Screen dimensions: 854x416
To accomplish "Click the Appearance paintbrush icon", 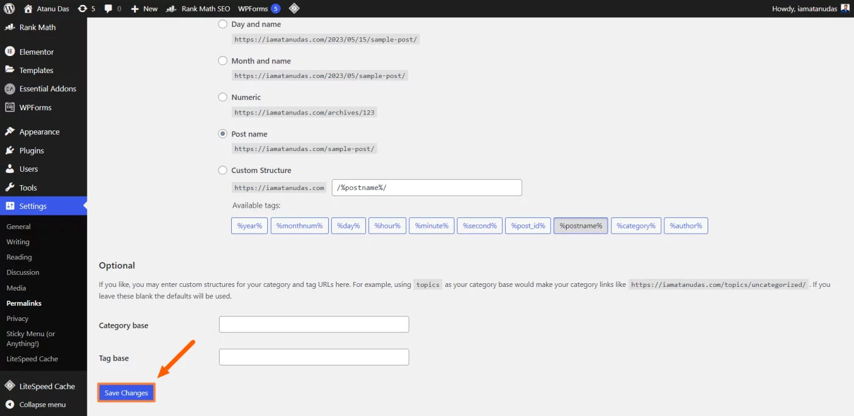I will (x=10, y=132).
